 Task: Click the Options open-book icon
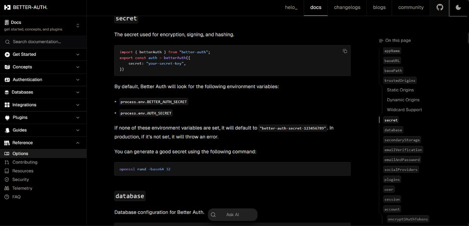point(7,154)
